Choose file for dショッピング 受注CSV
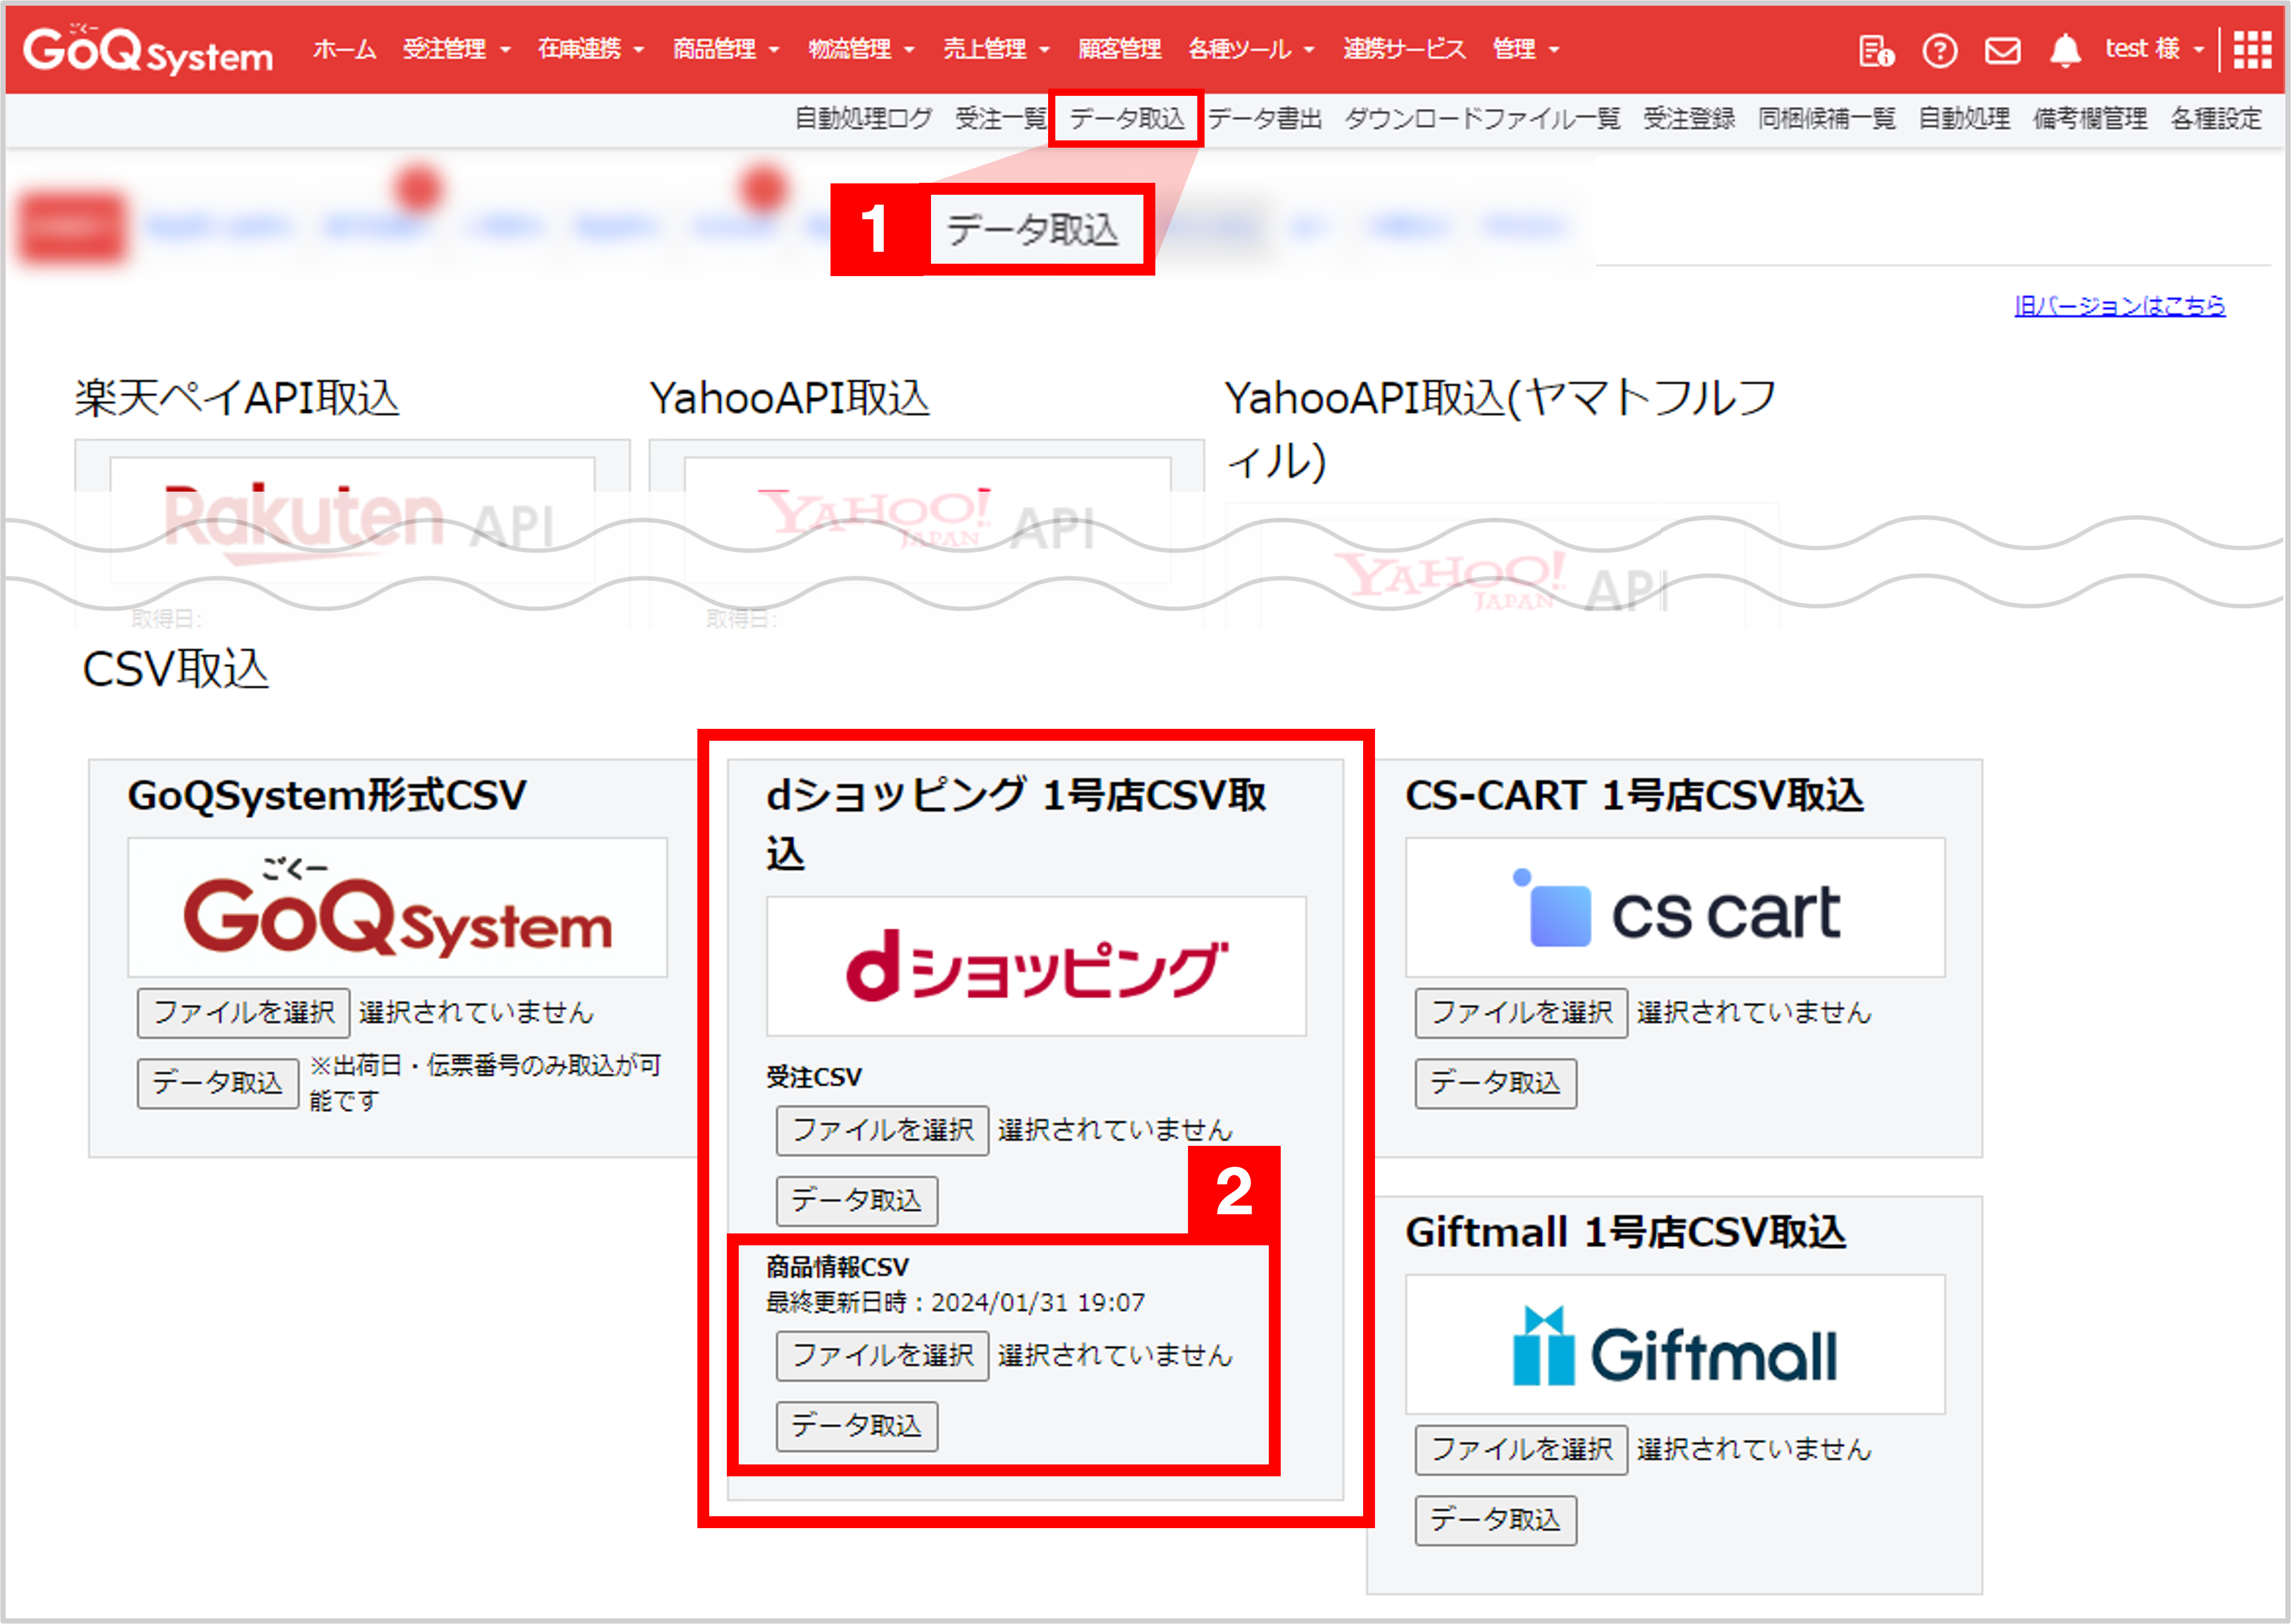2291x1624 pixels. pos(882,1131)
